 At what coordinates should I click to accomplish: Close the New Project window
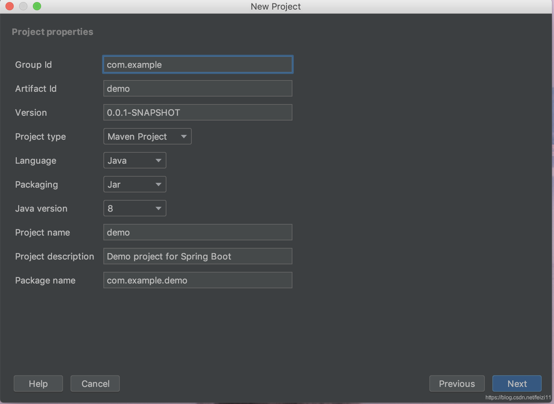click(10, 6)
